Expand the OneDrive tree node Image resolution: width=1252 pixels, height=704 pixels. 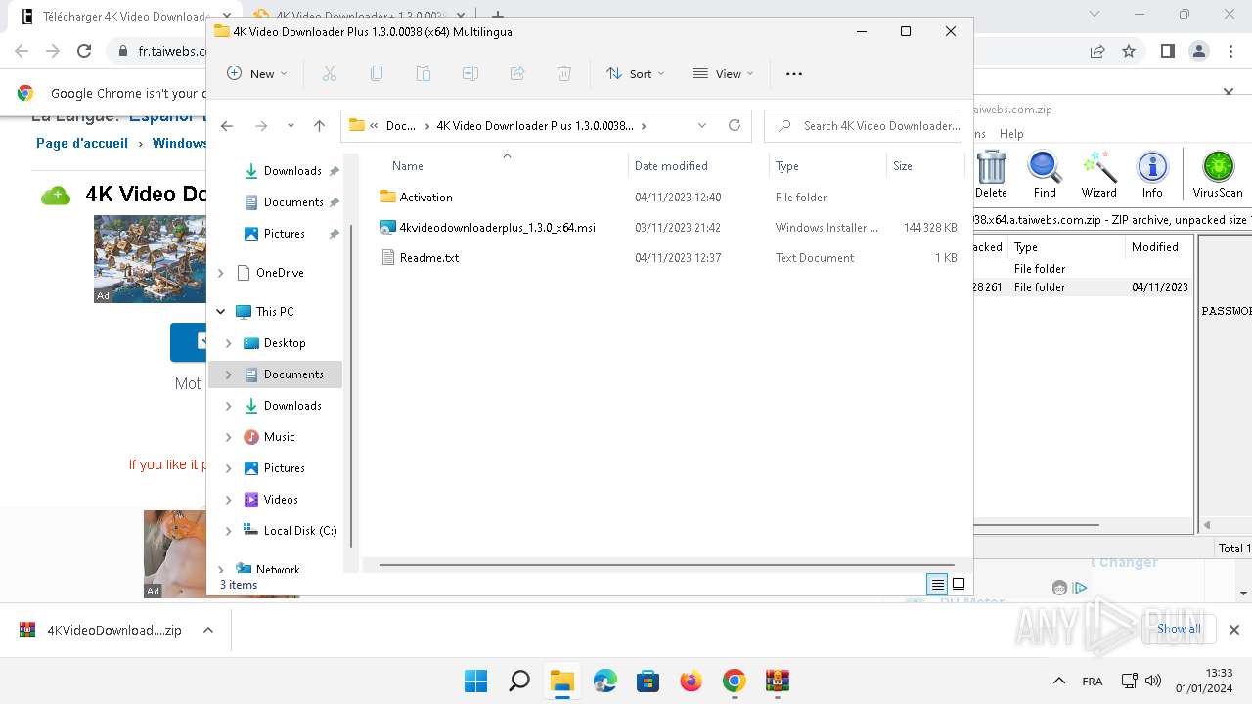pos(221,273)
